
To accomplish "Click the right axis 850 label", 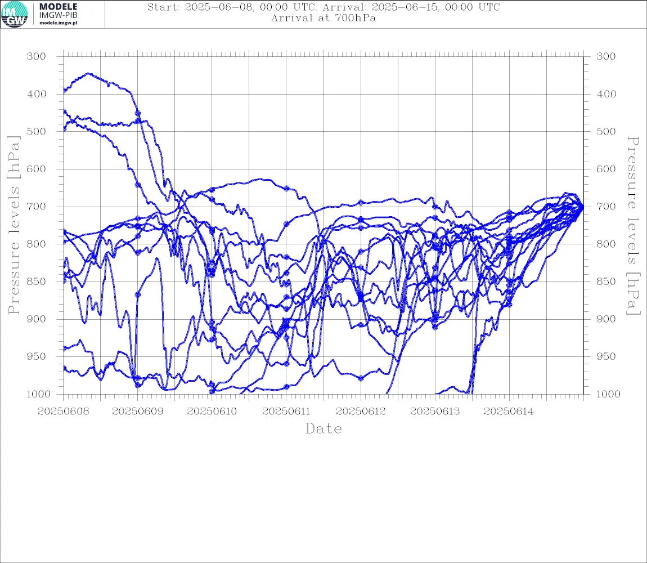I will click(606, 281).
